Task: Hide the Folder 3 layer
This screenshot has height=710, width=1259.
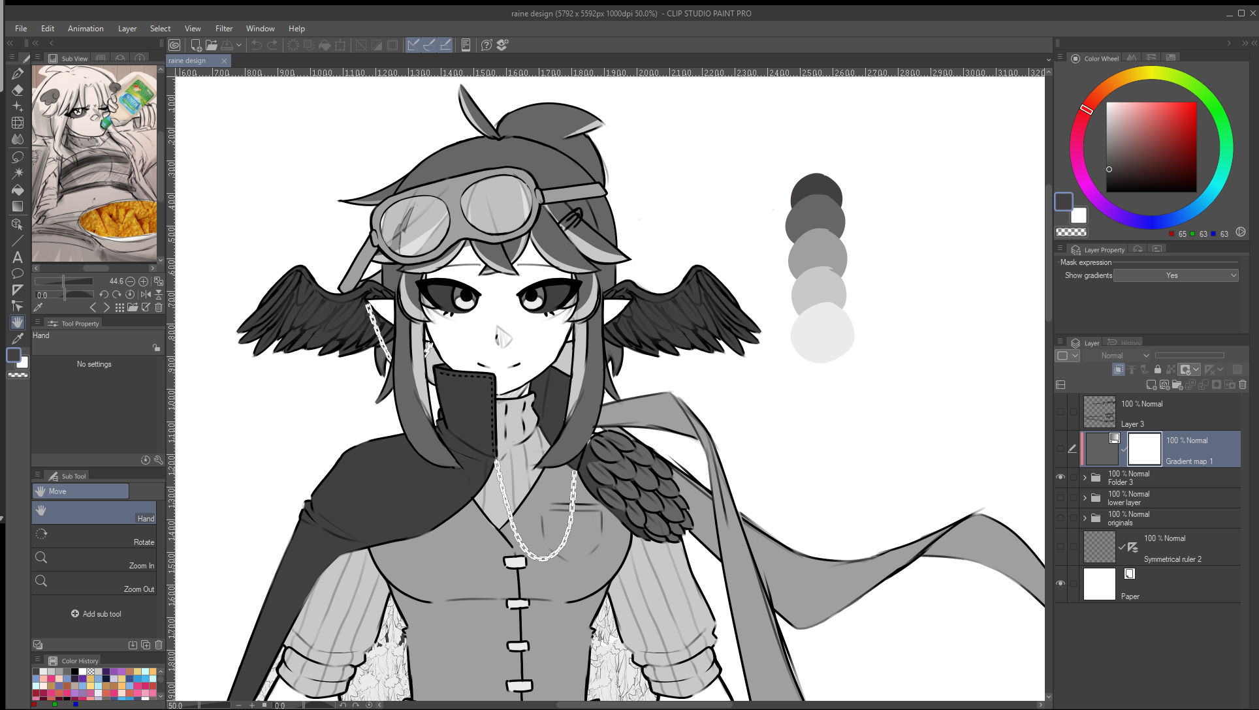Action: pyautogui.click(x=1060, y=477)
